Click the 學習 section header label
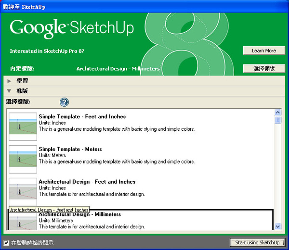Viewport: 289px width, 250px height. coord(22,81)
